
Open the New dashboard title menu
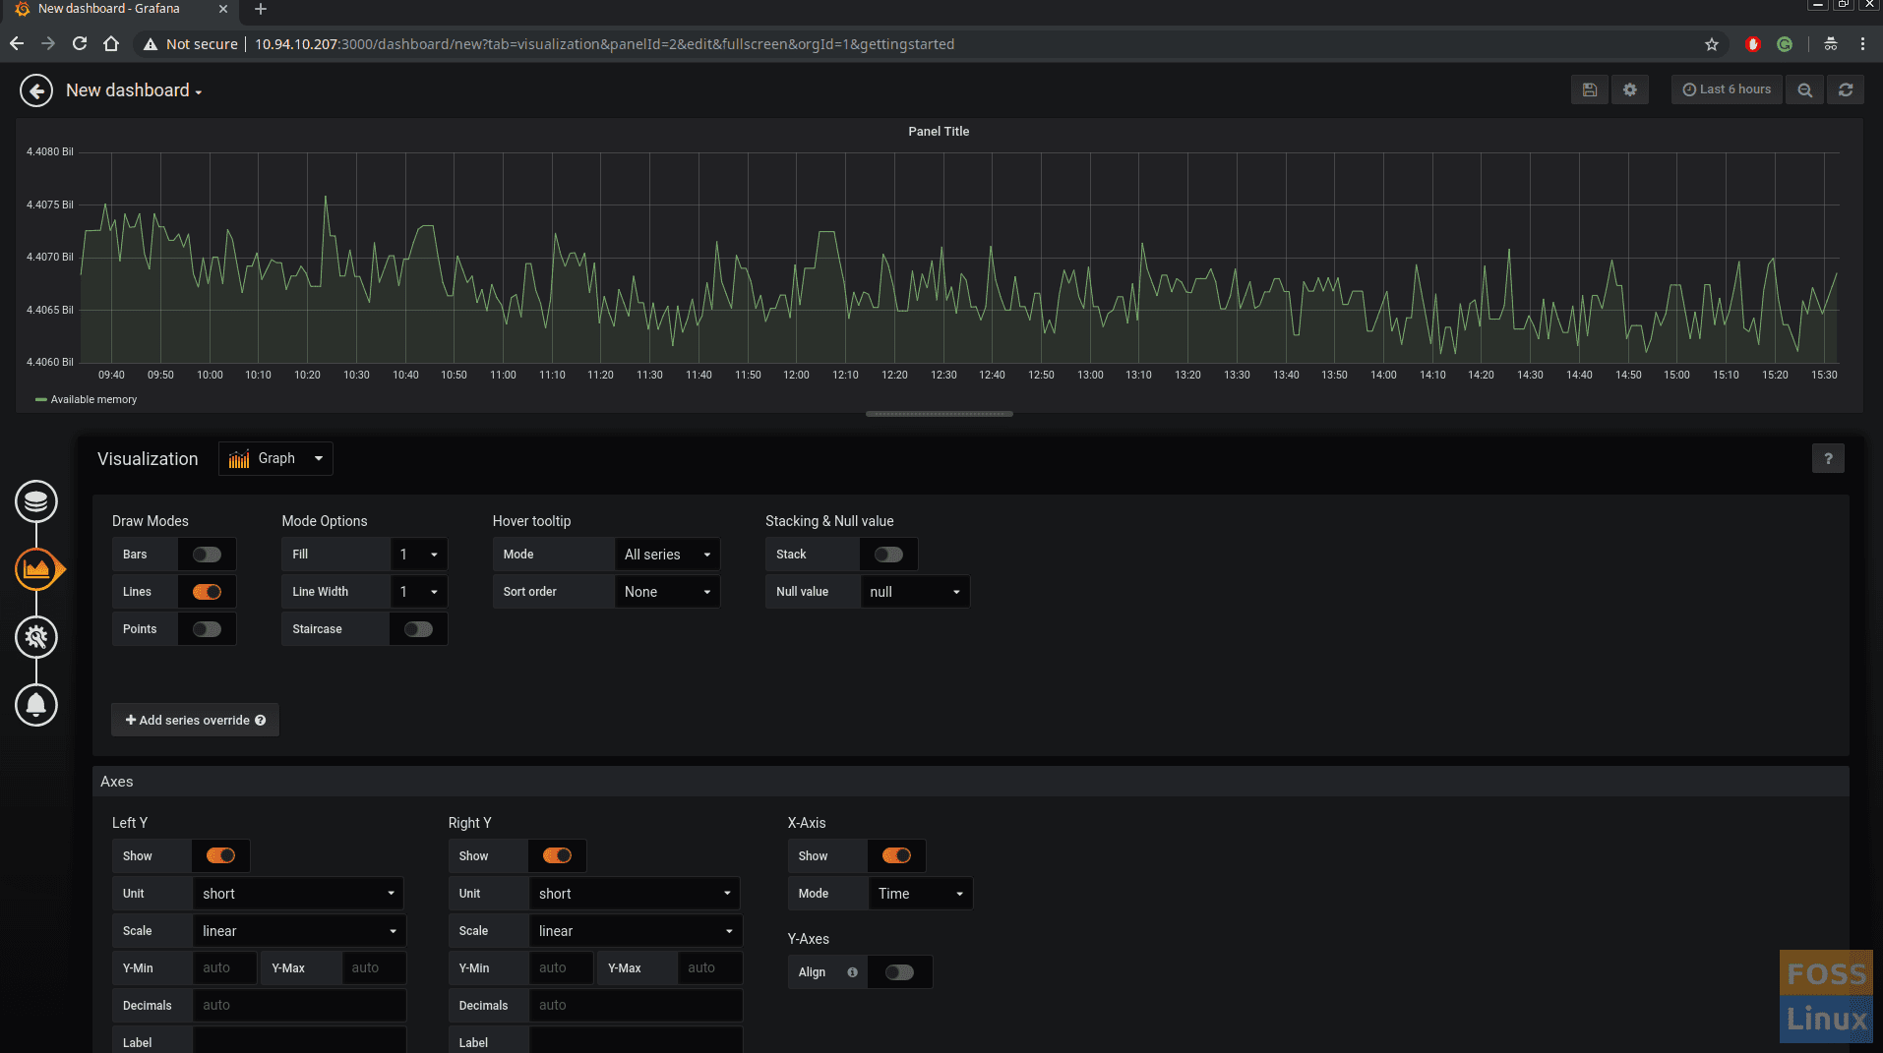(134, 90)
